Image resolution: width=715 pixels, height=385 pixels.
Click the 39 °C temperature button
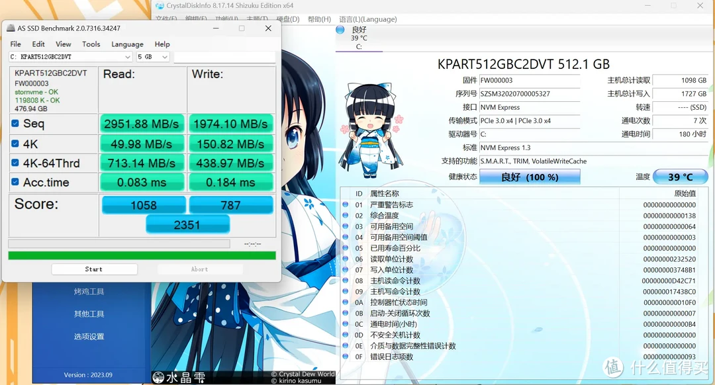click(x=681, y=177)
